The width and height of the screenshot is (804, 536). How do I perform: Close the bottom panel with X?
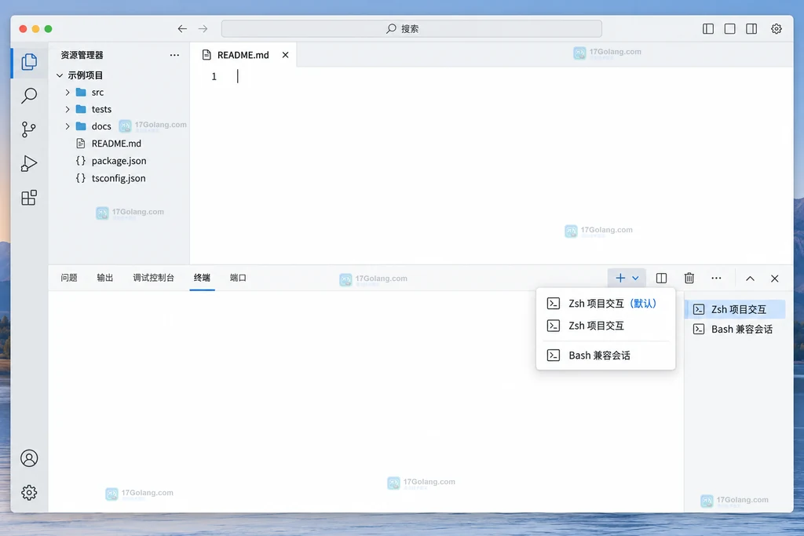click(775, 279)
